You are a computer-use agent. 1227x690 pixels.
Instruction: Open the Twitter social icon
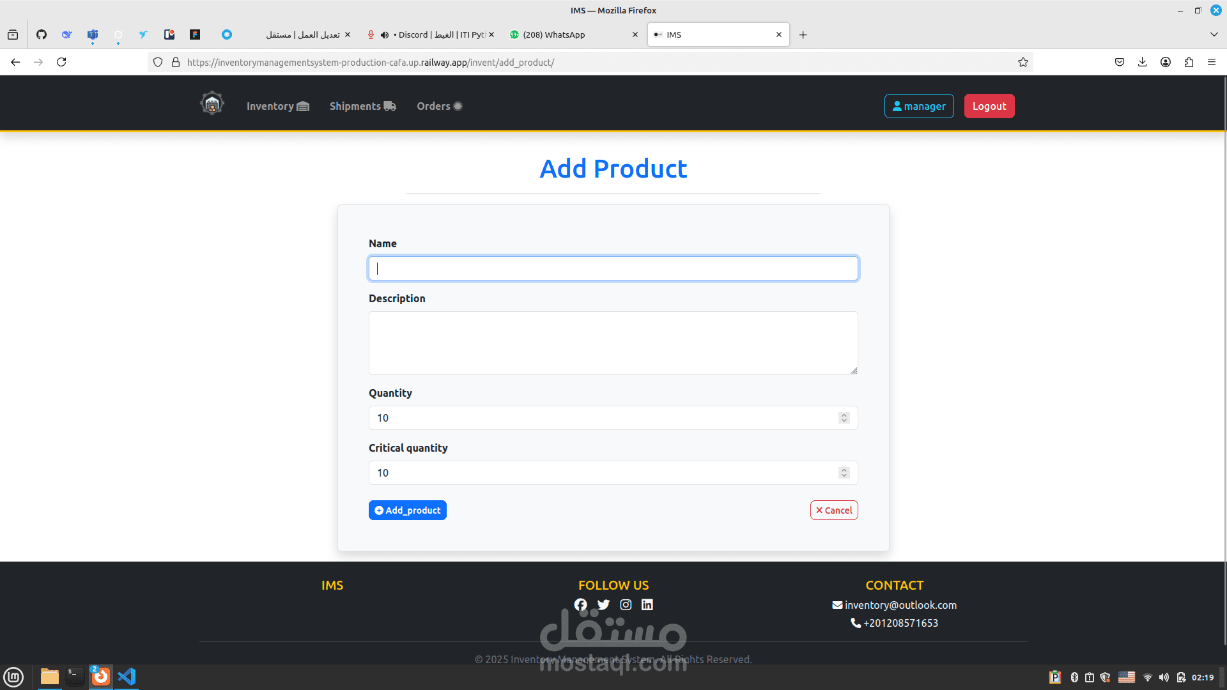click(603, 604)
